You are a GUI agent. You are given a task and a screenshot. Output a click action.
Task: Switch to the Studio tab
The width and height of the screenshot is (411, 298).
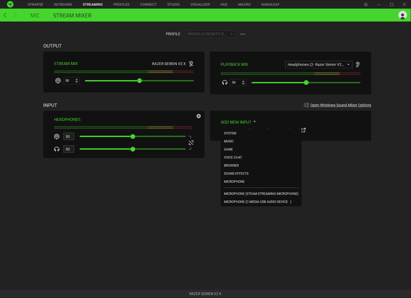pos(173,4)
